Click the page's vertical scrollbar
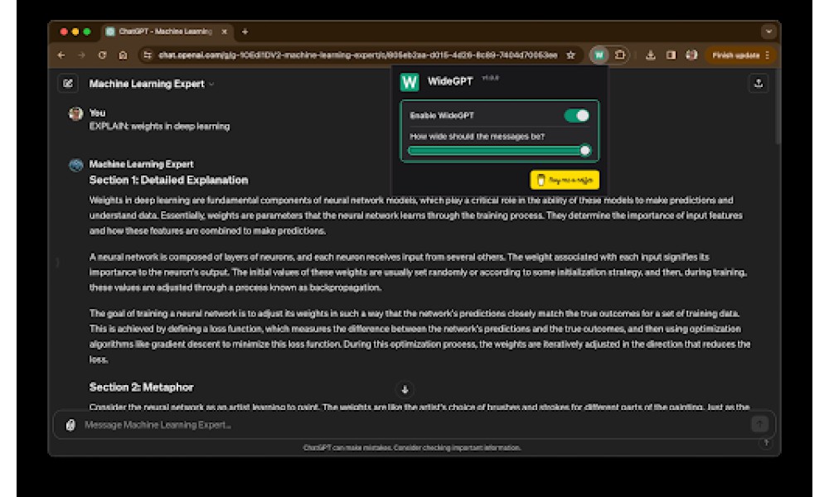Screen dimensions: 829x497 tap(778, 106)
